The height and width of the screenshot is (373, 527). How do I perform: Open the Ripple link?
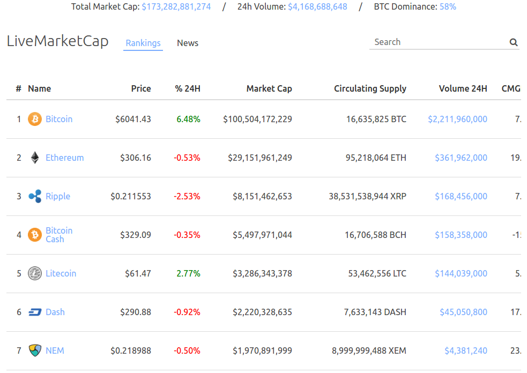(x=58, y=196)
